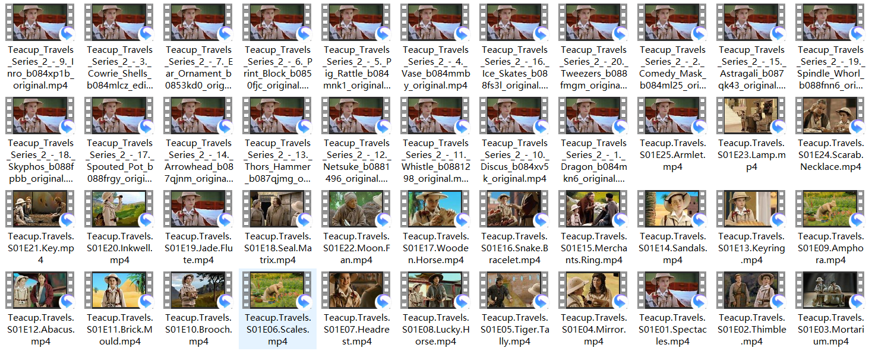Select the S01E24.Scarab.Necklace.mp4 file icon

830,115
